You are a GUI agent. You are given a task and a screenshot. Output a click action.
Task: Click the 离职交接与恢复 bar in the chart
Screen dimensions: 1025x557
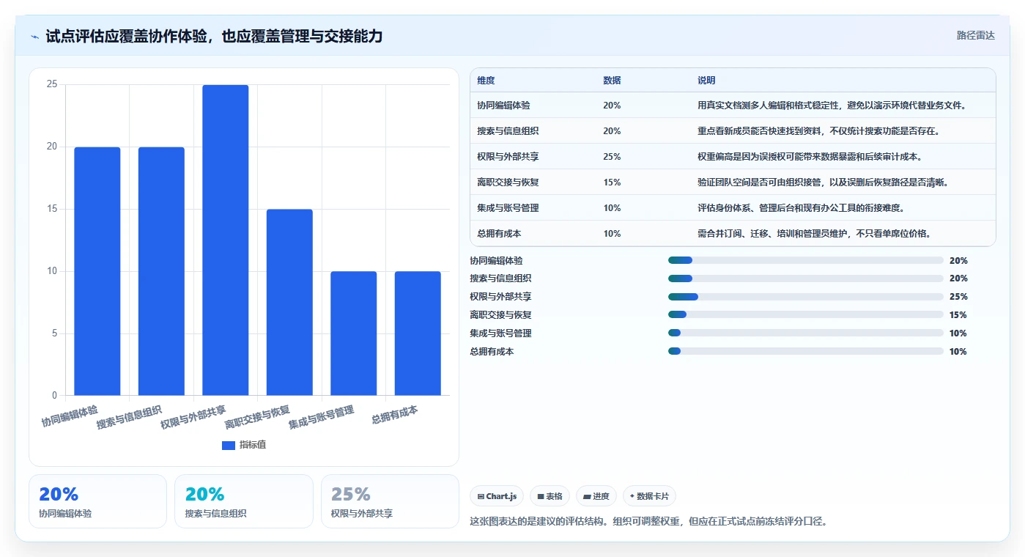coord(289,303)
